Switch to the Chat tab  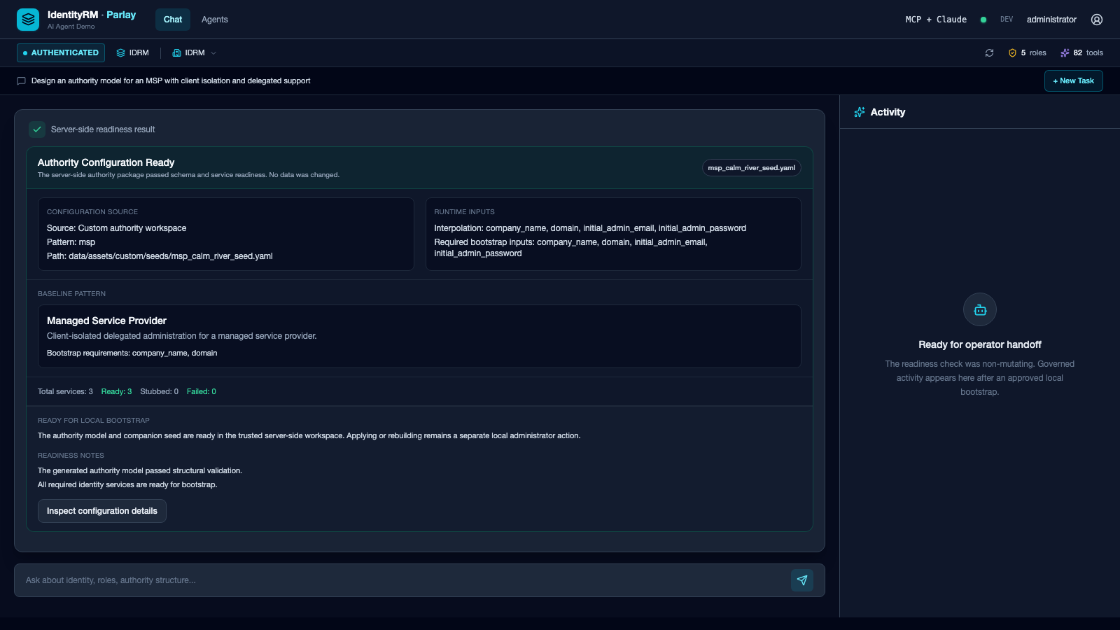[x=173, y=20]
